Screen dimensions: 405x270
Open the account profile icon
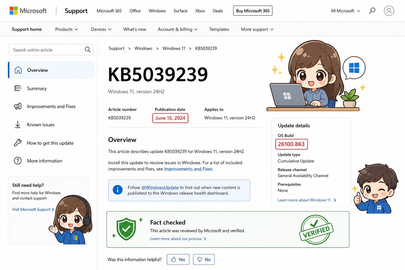tap(389, 11)
